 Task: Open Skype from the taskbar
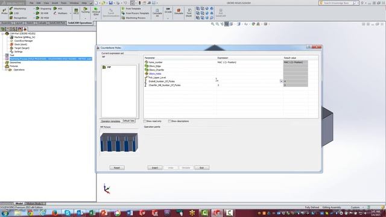(67, 213)
